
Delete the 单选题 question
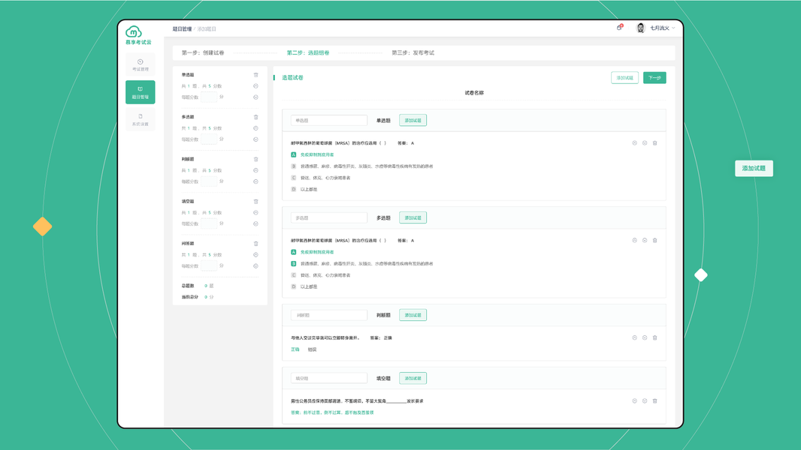[x=655, y=143]
